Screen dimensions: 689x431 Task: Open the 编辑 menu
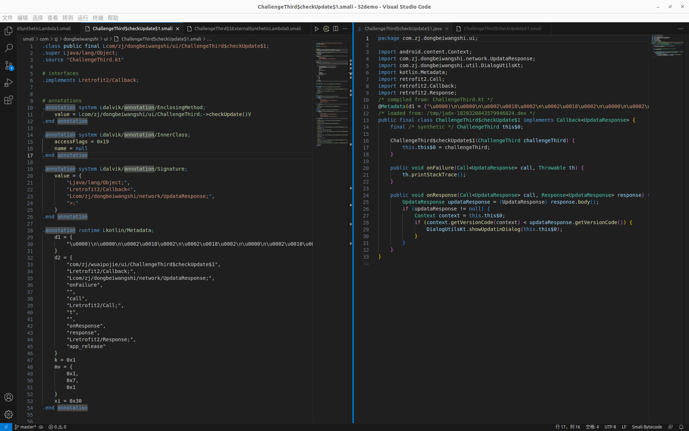(23, 18)
